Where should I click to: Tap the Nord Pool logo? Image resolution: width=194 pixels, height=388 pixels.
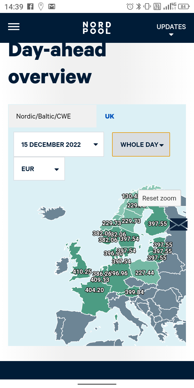(97, 28)
